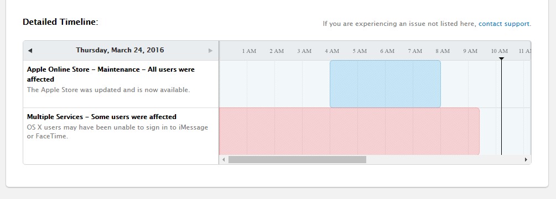Click the date Thursday, March 24, 2016
This screenshot has height=199, width=556.
pos(120,50)
